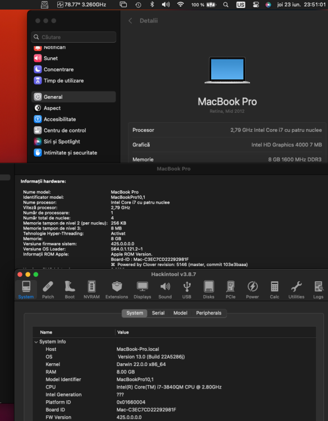Open the Utilities section in Hackintool
The width and height of the screenshot is (328, 421).
(x=297, y=290)
